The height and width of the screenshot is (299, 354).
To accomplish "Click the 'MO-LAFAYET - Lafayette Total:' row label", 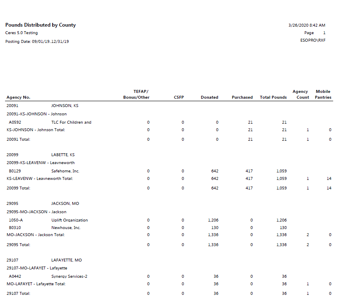I will [x=36, y=284].
